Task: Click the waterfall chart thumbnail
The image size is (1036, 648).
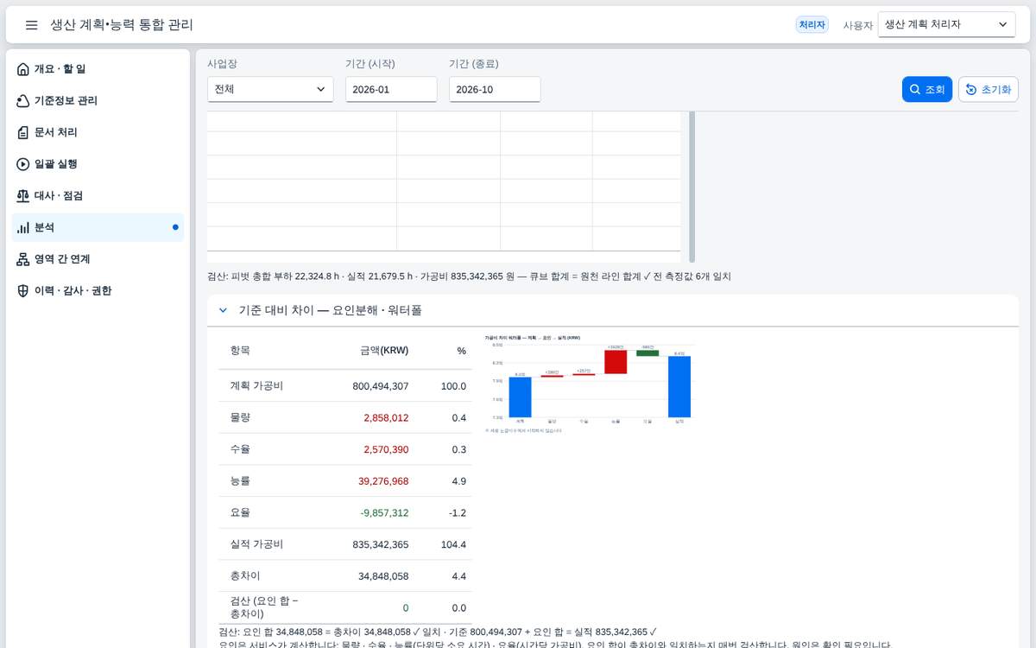Action: pos(590,383)
